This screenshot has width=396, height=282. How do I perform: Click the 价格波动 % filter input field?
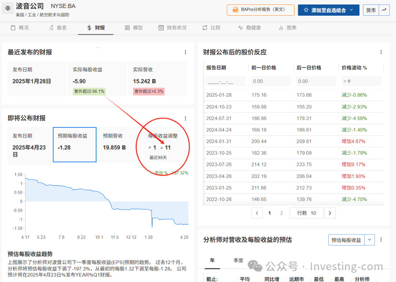point(361,81)
